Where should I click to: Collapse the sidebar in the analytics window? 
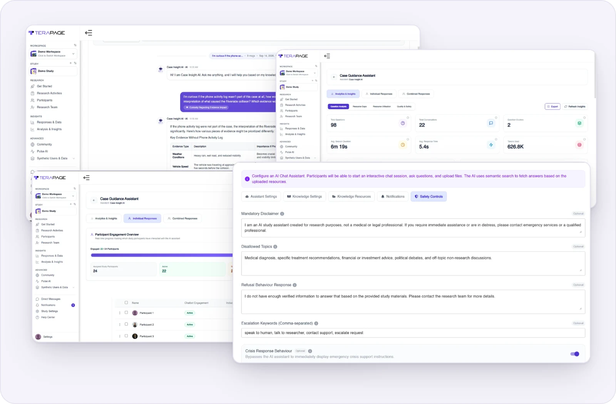(327, 56)
